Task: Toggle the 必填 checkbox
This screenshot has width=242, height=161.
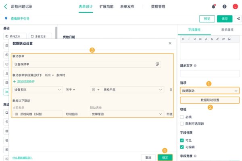Action: (x=182, y=117)
